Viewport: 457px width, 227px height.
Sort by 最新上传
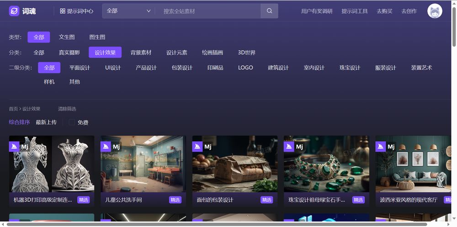point(46,122)
